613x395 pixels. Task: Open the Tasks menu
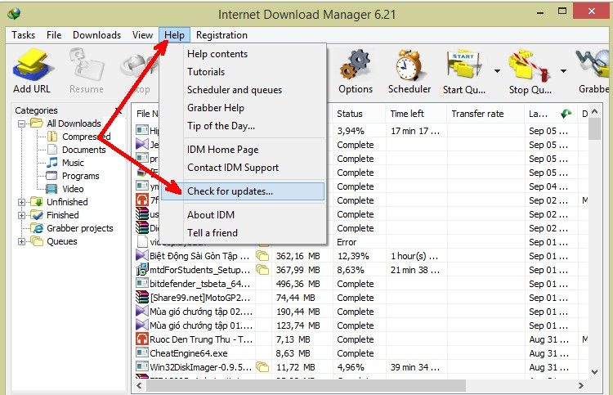(x=24, y=35)
